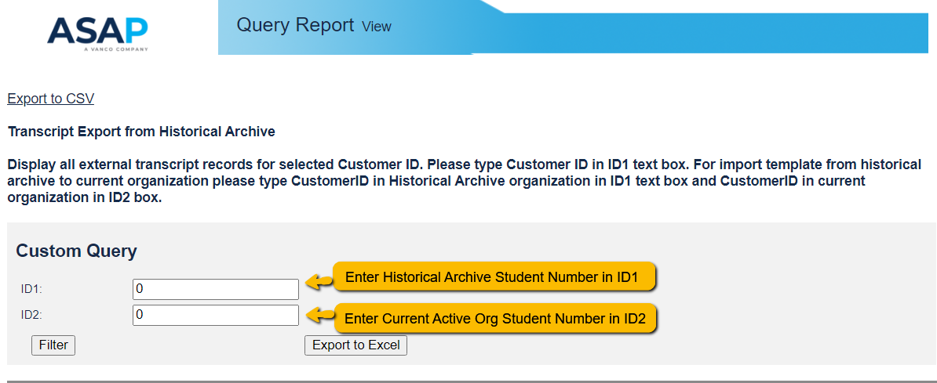
Task: Click the yellow arrow pointing to ID2
Action: pos(318,316)
